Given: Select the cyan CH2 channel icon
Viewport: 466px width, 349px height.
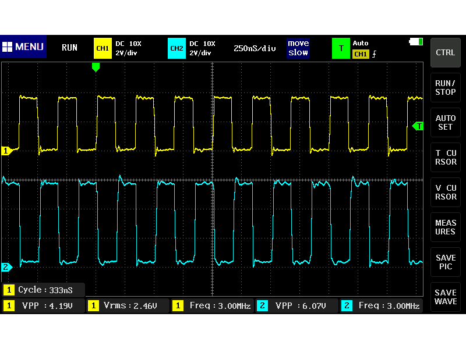Looking at the screenshot, I should (176, 48).
